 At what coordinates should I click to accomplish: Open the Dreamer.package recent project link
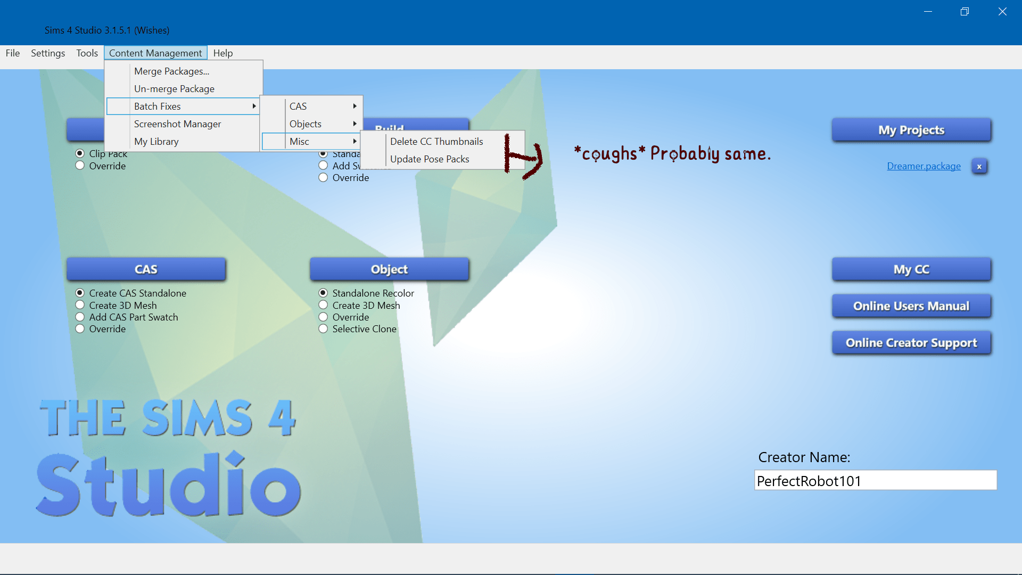coord(924,166)
